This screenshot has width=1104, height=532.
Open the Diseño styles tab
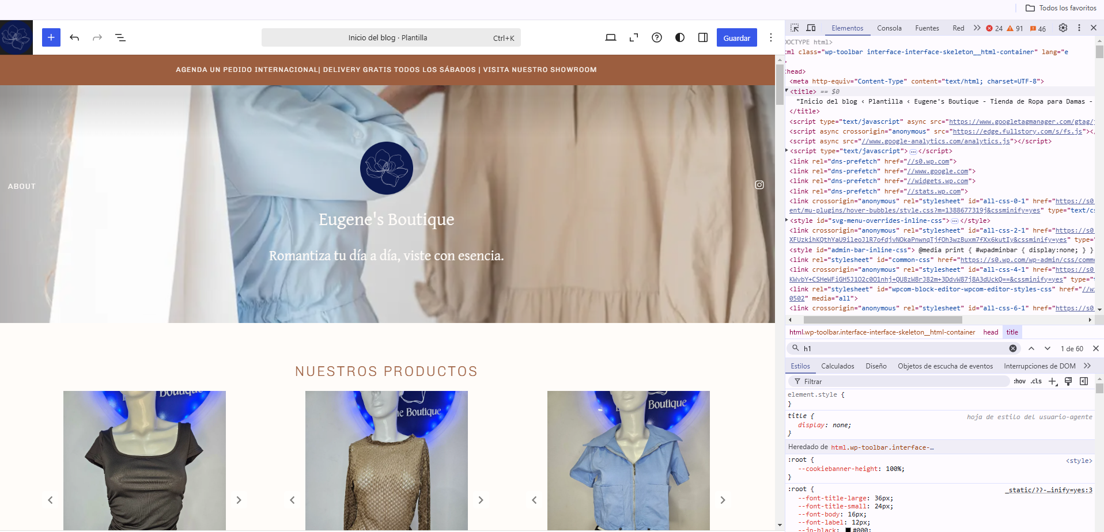coord(876,366)
